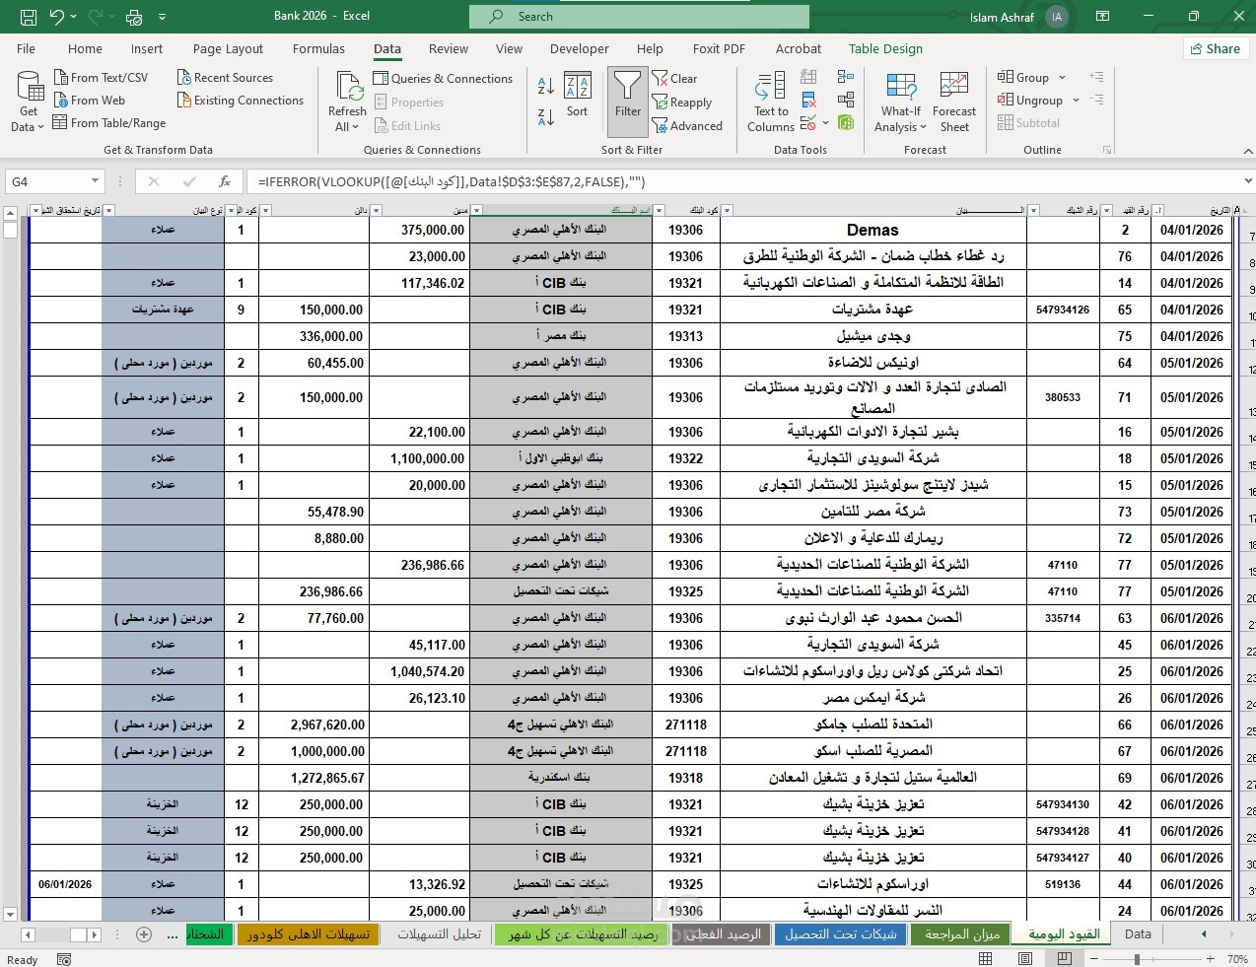Screen dimensions: 1256x967
Task: Click the Ungroup button
Action: point(1031,101)
